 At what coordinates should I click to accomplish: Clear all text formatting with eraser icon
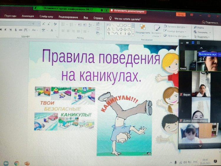click(55, 24)
